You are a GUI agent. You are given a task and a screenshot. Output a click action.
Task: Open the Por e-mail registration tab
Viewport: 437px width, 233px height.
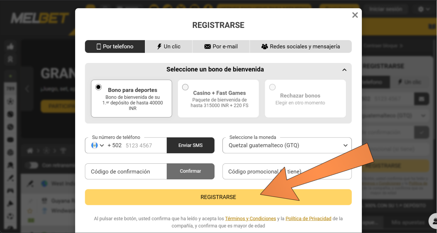click(x=221, y=47)
